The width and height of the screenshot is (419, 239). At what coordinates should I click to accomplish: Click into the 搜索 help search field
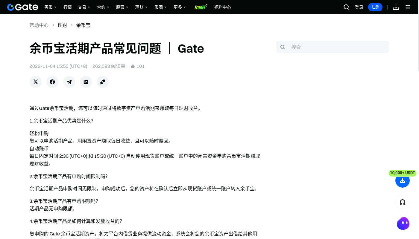click(x=333, y=47)
